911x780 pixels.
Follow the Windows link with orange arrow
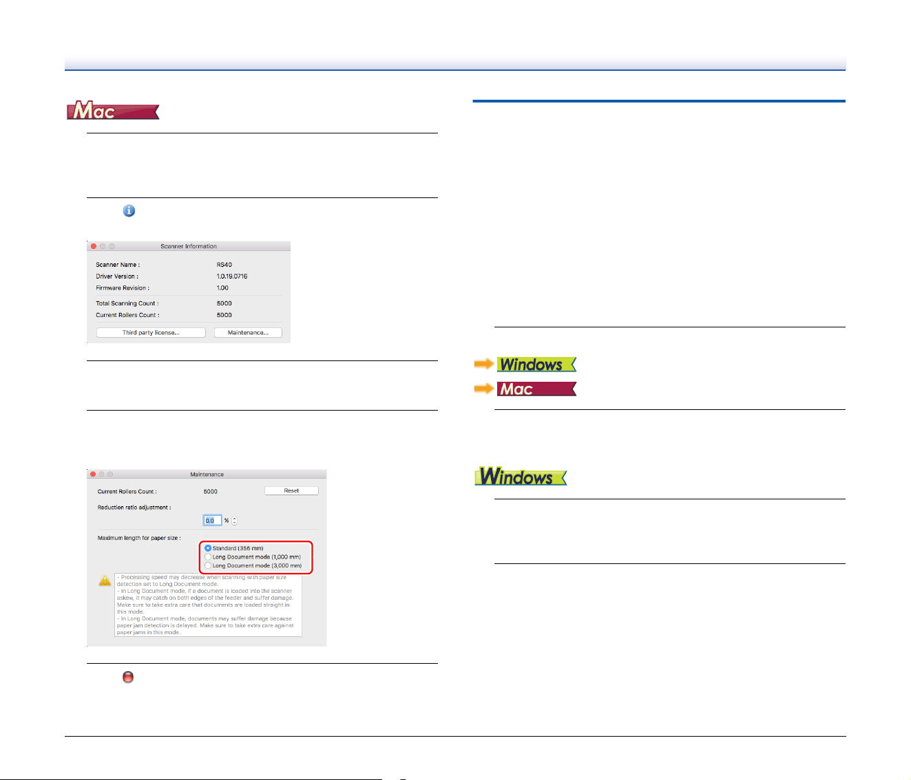point(525,364)
